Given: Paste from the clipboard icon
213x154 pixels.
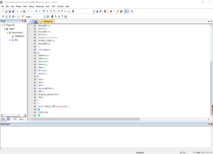Looking at the screenshot, I should (24, 11).
